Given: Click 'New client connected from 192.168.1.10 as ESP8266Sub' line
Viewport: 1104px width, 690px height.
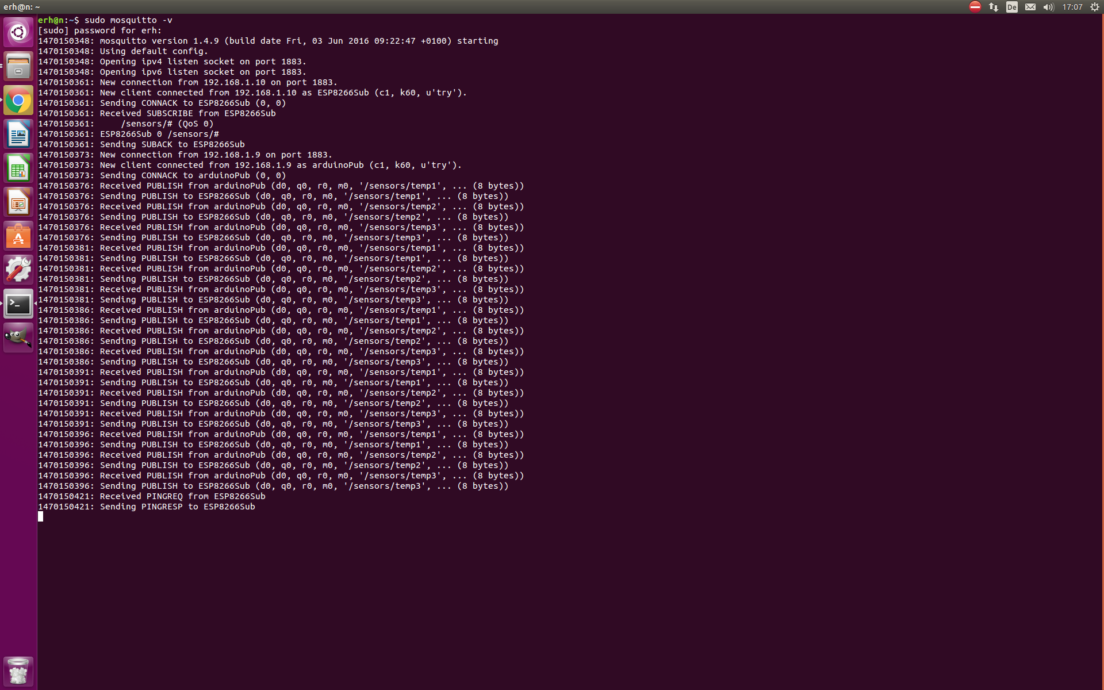Looking at the screenshot, I should coord(252,93).
